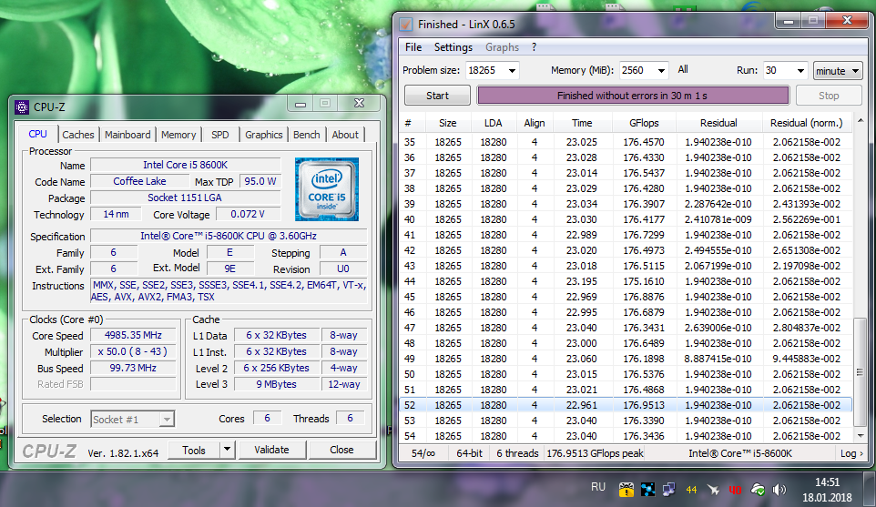
Task: Click the LinX results vertical scrollbar thumb
Action: (860, 371)
